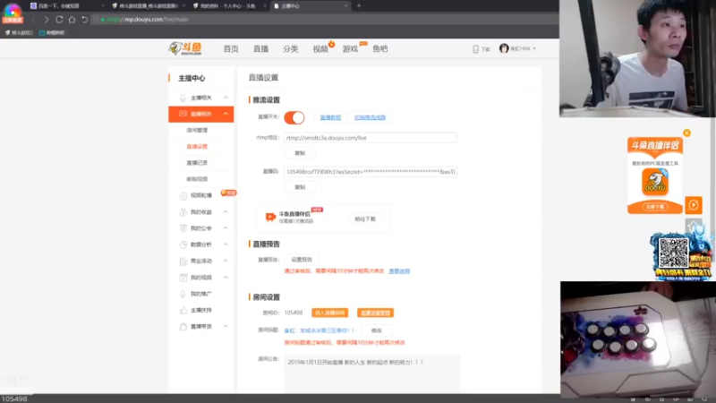Click the user avatar in header
The image size is (716, 403).
pyautogui.click(x=504, y=48)
